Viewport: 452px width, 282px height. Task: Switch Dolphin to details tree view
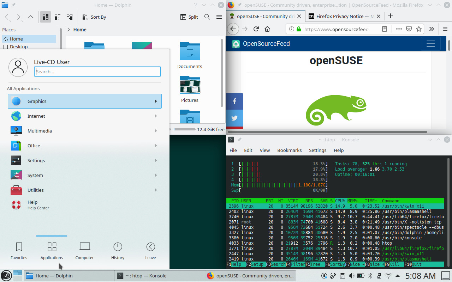tap(70, 17)
